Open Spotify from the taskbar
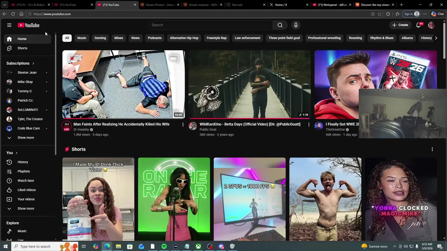The image size is (447, 251). click(x=164, y=246)
